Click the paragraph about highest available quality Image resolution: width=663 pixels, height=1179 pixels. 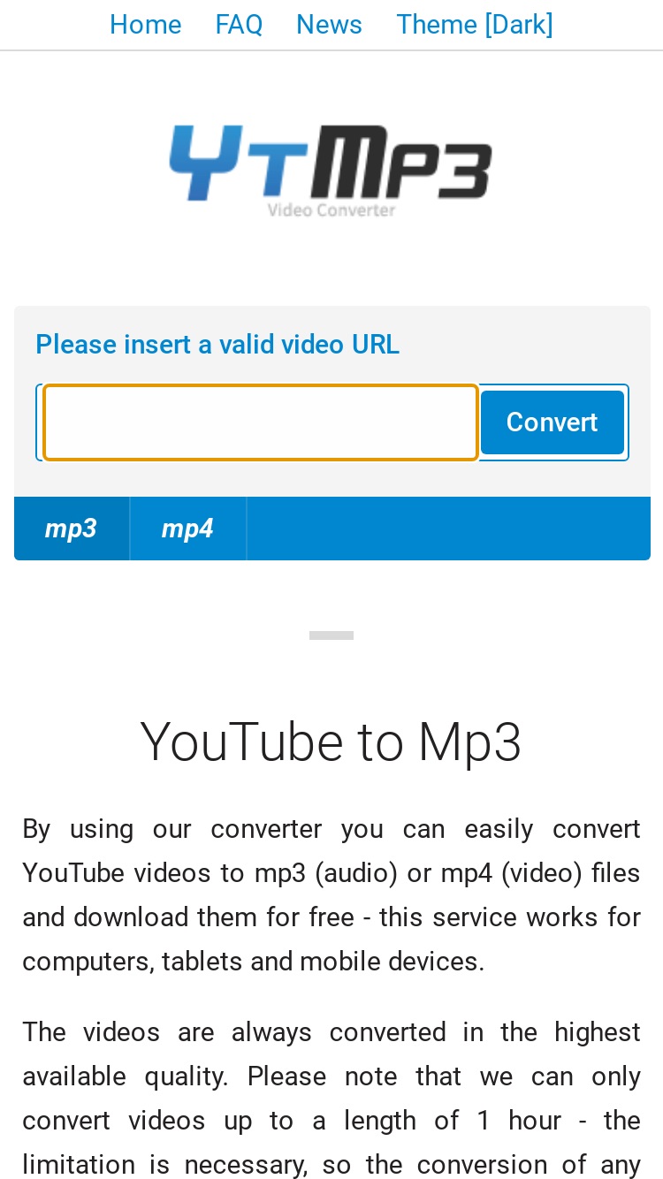coord(331,1099)
